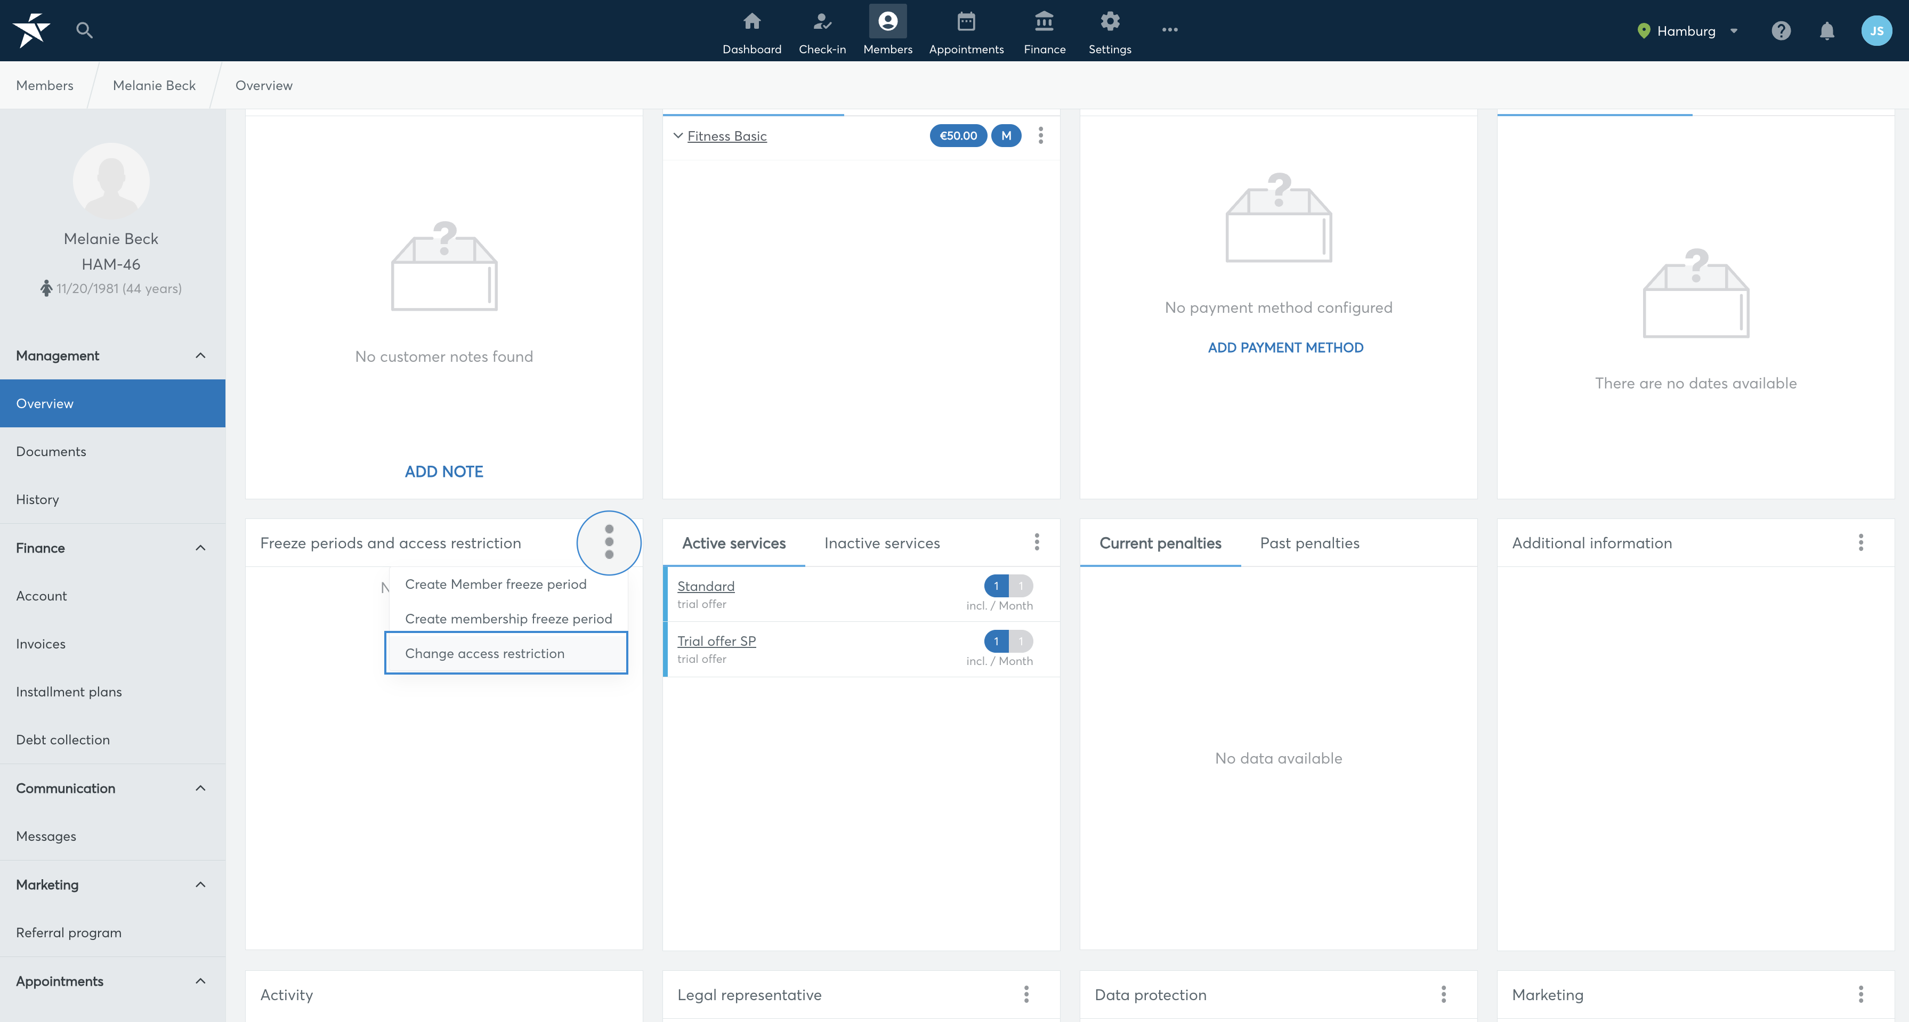Image resolution: width=1909 pixels, height=1022 pixels.
Task: Click member number HAM-46
Action: tap(111, 264)
